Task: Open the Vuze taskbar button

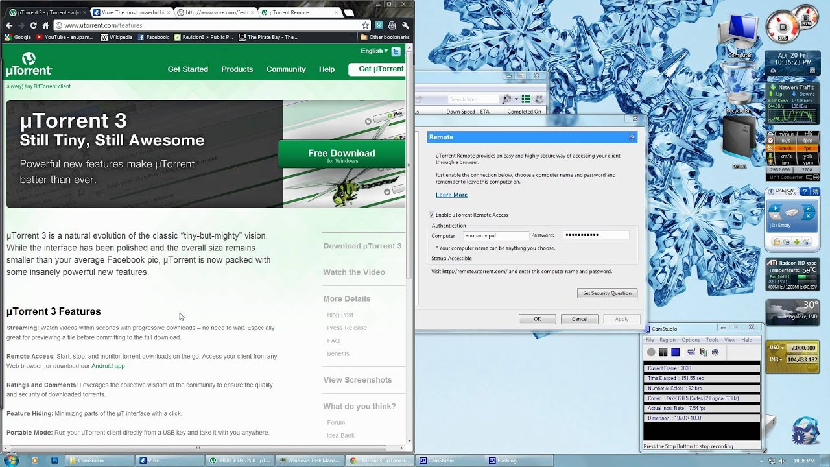Action: coord(170,461)
